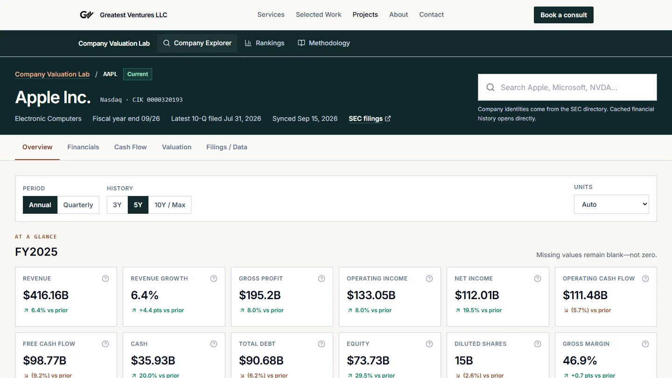The image size is (672, 378).
Task: Open help icon on Free Cash Flow card
Action: (x=105, y=344)
